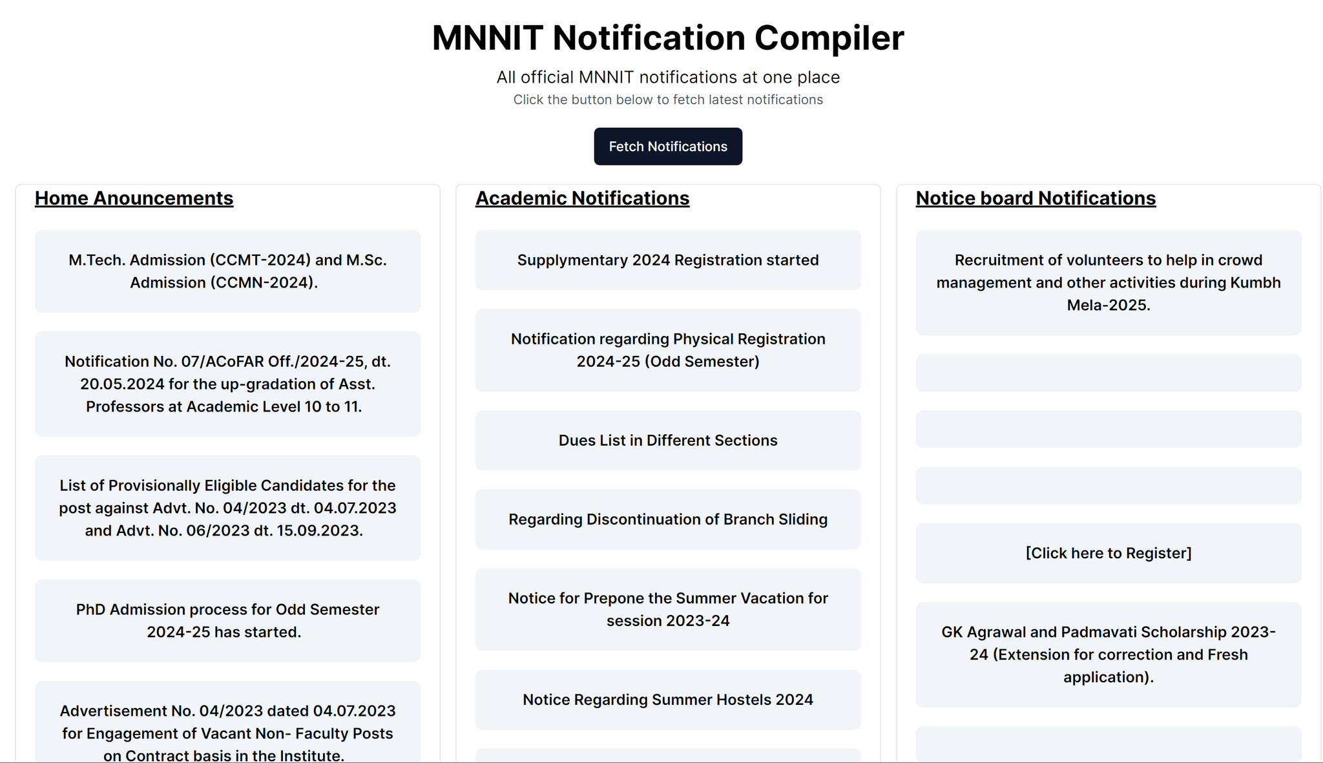Open Notification No. 07/ACoFAR up-gradation announcement
Screen dimensions: 1323x763
[x=227, y=384]
